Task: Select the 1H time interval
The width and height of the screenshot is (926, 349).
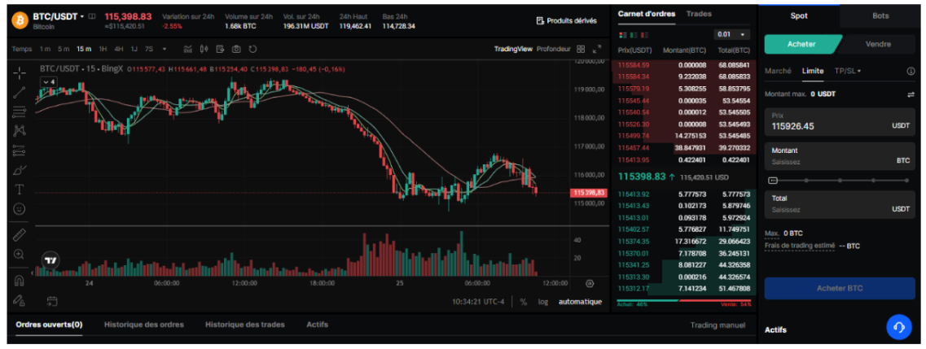Action: point(103,49)
